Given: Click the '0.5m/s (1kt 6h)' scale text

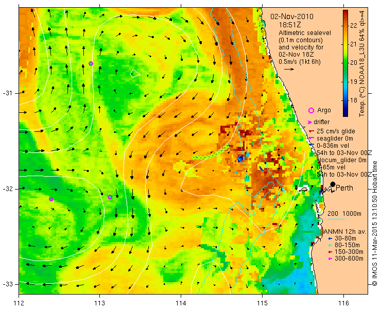Looking at the screenshot, I should point(300,62).
